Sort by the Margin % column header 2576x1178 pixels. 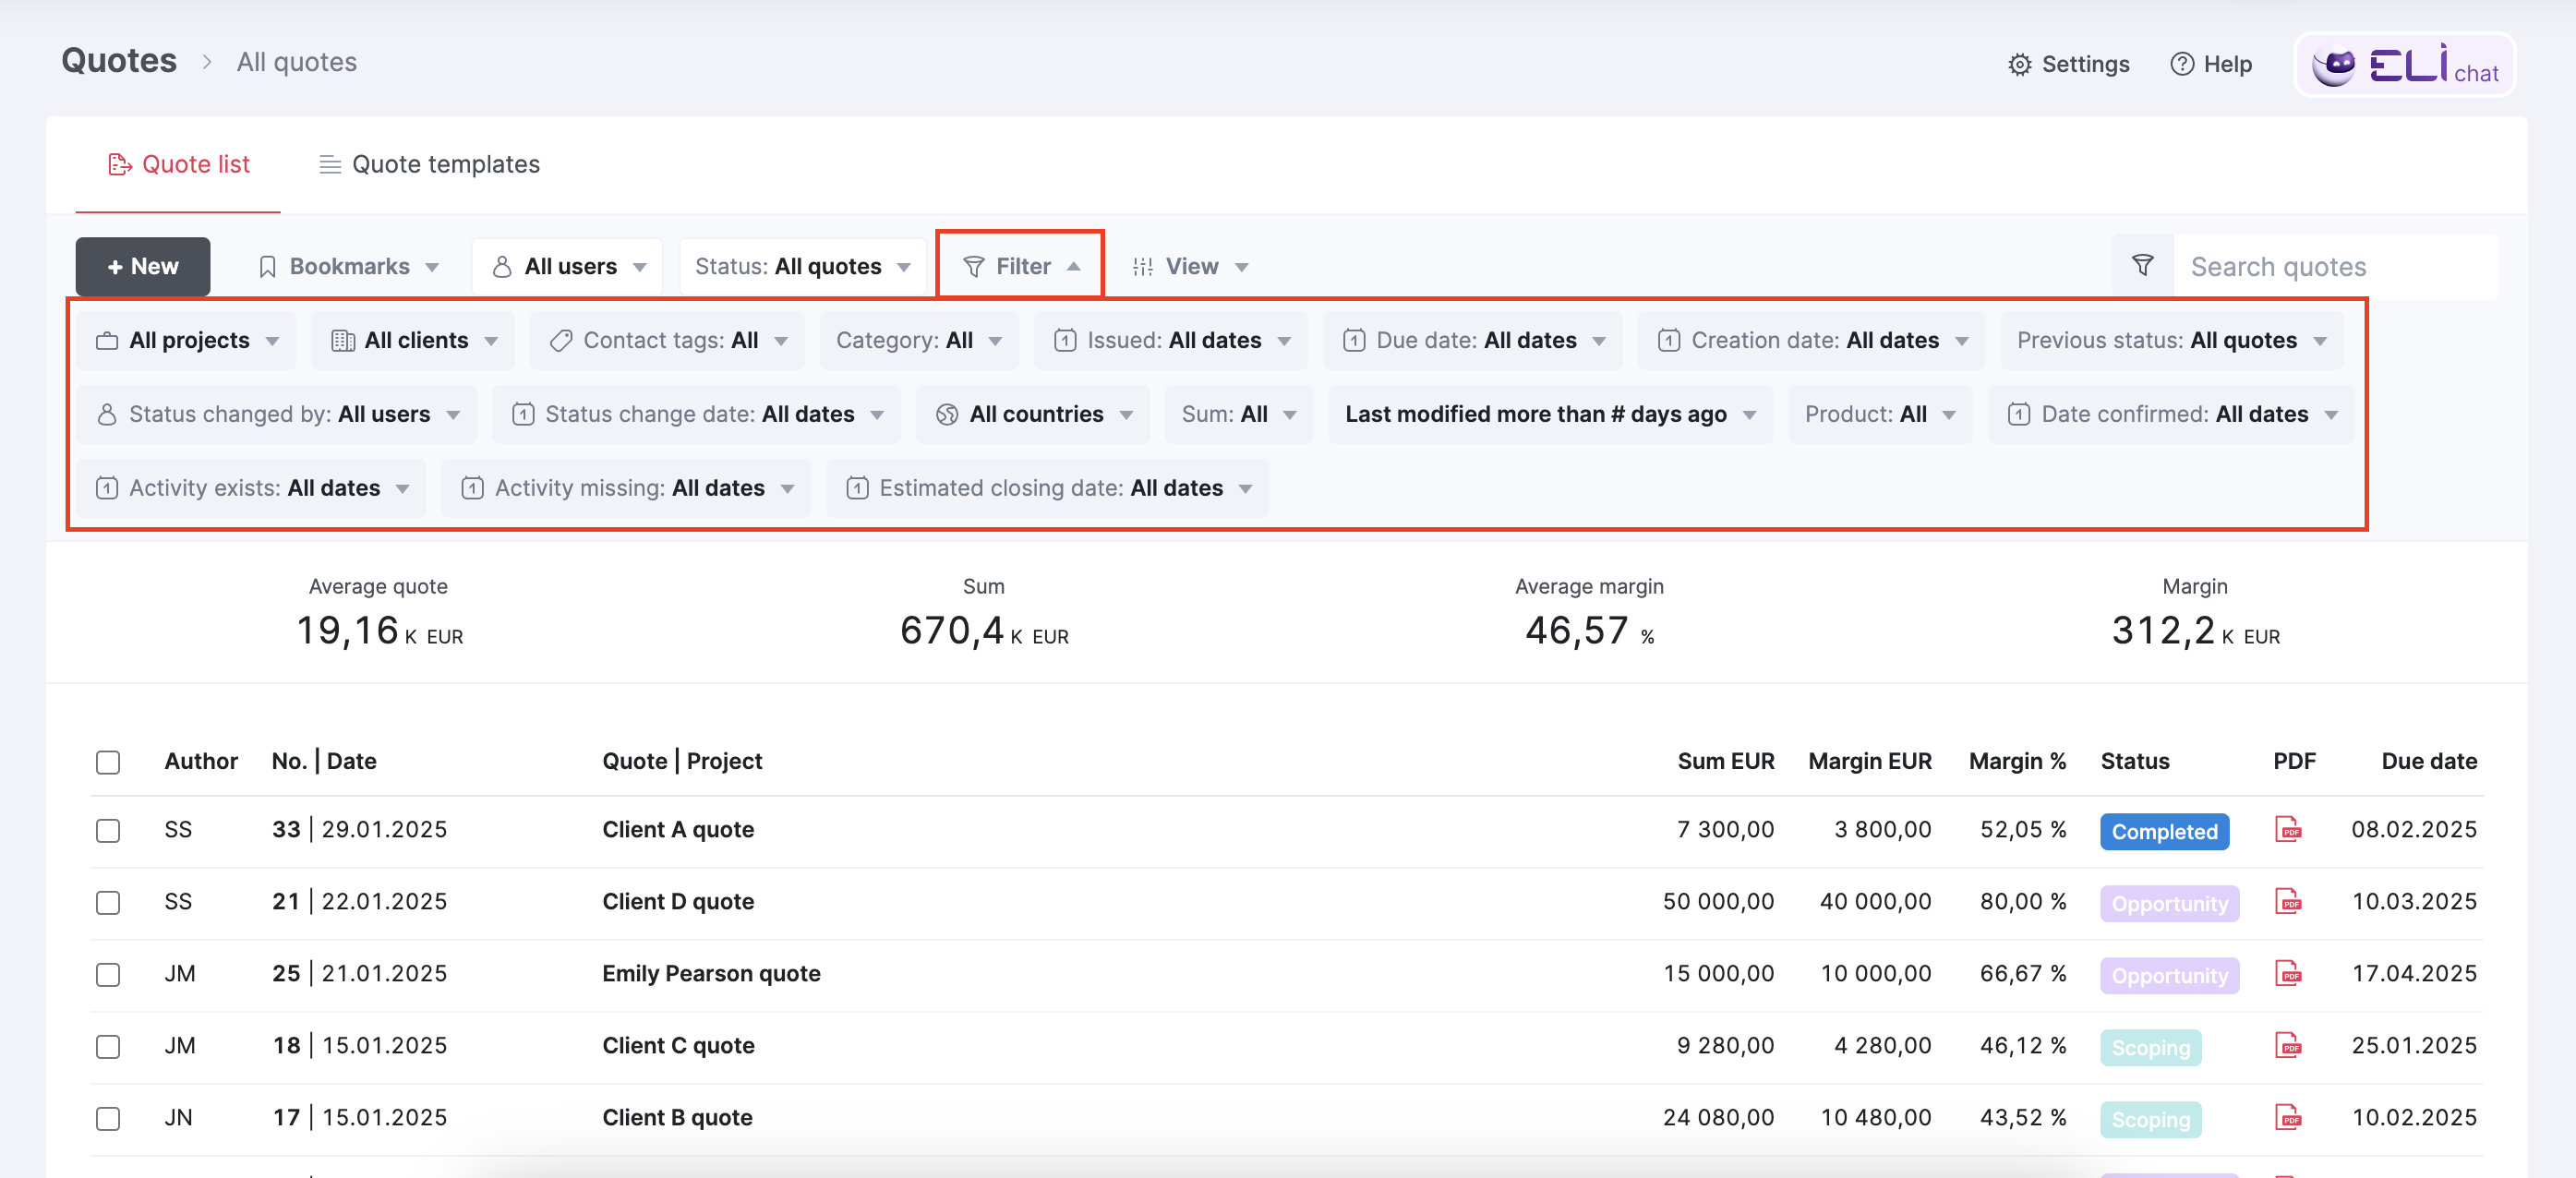2017,761
